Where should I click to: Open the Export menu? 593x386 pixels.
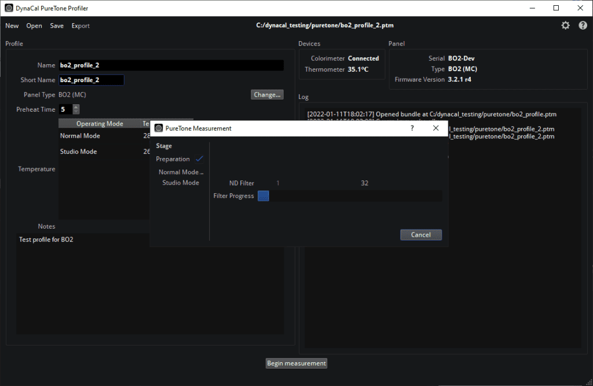click(x=80, y=25)
